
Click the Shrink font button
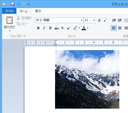[105, 20]
